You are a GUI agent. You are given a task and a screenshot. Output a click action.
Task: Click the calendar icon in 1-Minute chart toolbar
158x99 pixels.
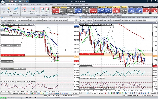(x=126, y=93)
